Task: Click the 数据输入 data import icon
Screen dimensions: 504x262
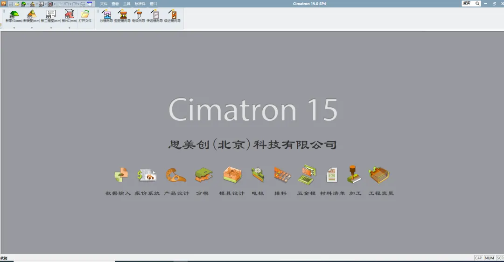Action: tap(121, 175)
